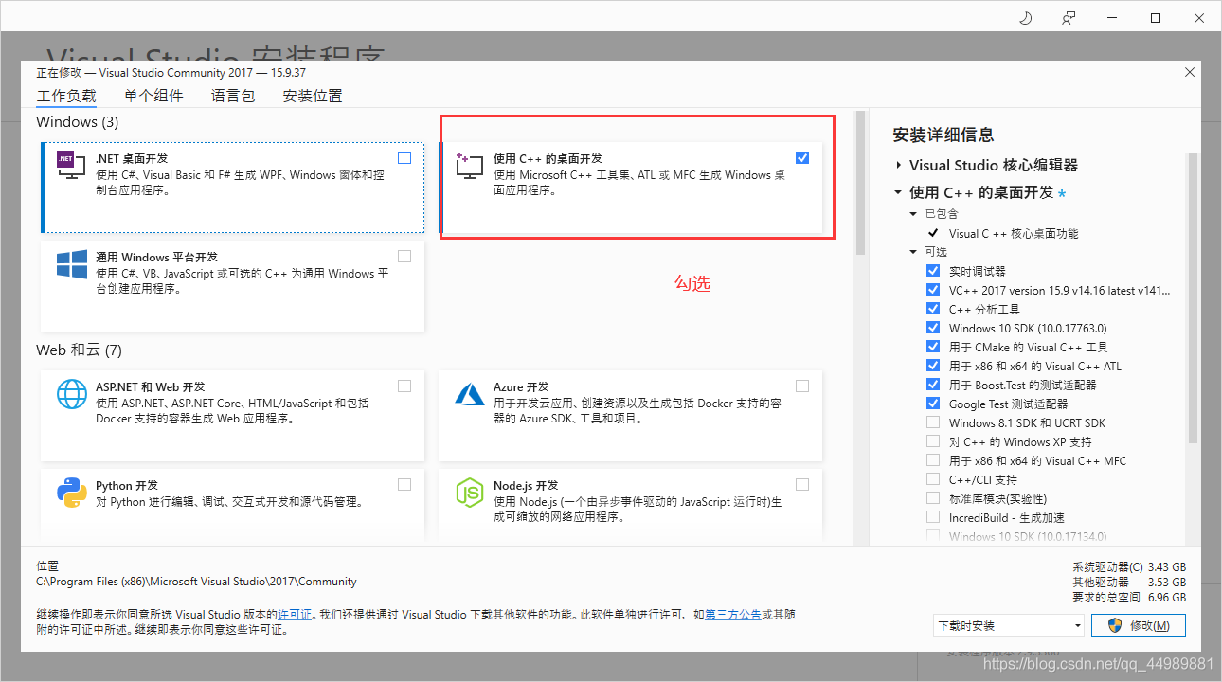Uncheck 实时调试器 optional component
This screenshot has width=1222, height=682.
[x=933, y=271]
